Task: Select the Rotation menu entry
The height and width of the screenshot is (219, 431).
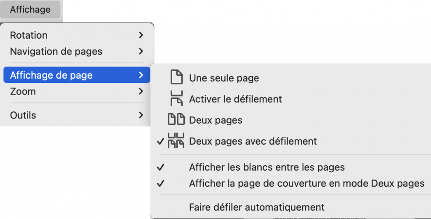Action: (x=29, y=35)
